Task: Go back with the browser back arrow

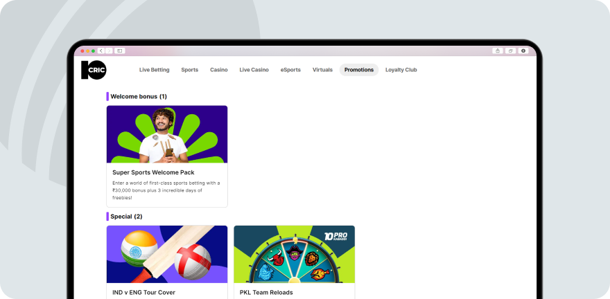Action: (x=101, y=51)
